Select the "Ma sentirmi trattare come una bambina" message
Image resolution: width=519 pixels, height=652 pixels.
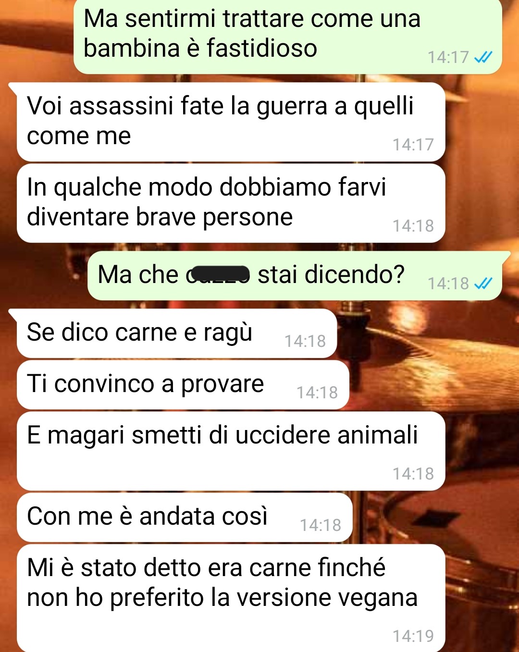tap(287, 36)
